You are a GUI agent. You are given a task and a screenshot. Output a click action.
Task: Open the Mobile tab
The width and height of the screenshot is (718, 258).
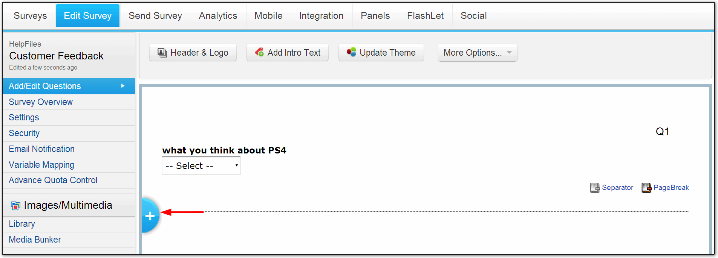[x=268, y=16]
